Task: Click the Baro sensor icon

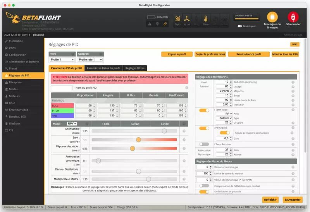Action: pyautogui.click(x=206, y=19)
